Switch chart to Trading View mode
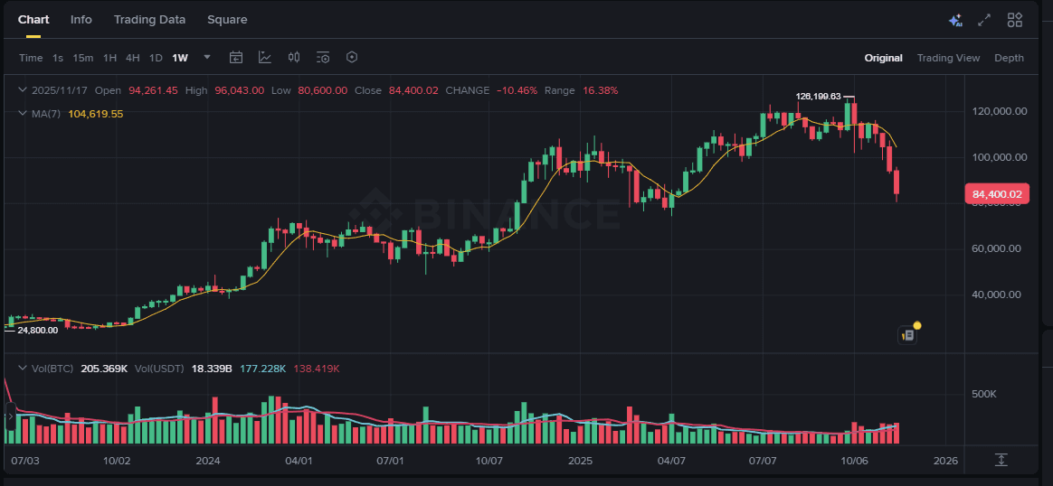The image size is (1053, 486). pos(948,58)
